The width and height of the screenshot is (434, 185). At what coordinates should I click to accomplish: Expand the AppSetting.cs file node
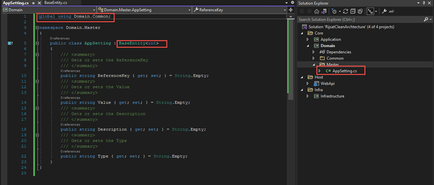point(320,71)
